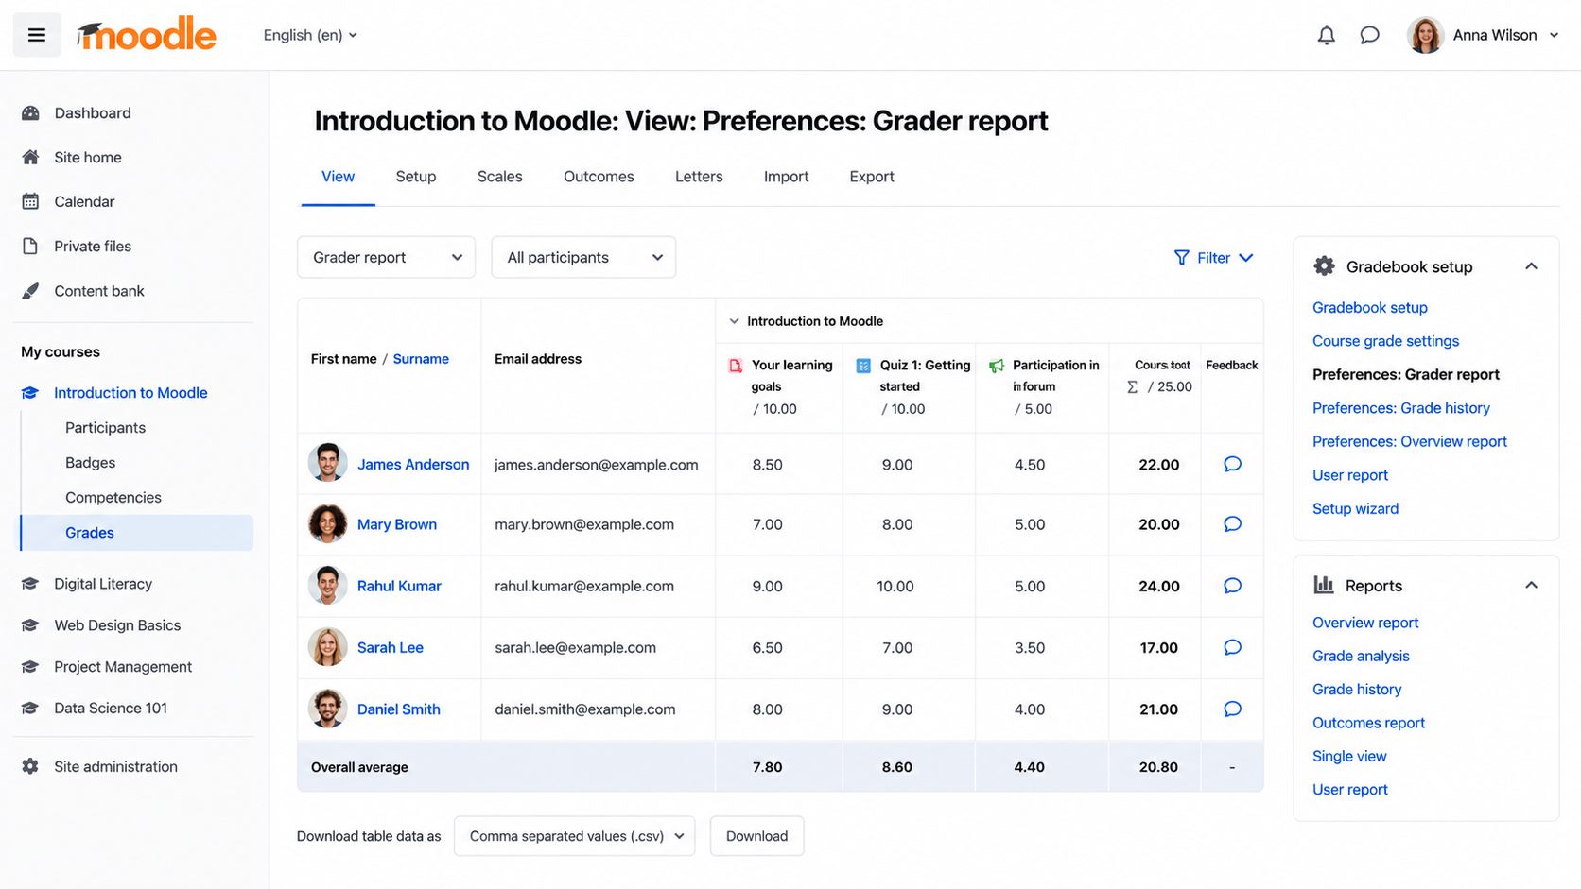
Task: Open feedback bubble for James Anderson
Action: point(1232,464)
